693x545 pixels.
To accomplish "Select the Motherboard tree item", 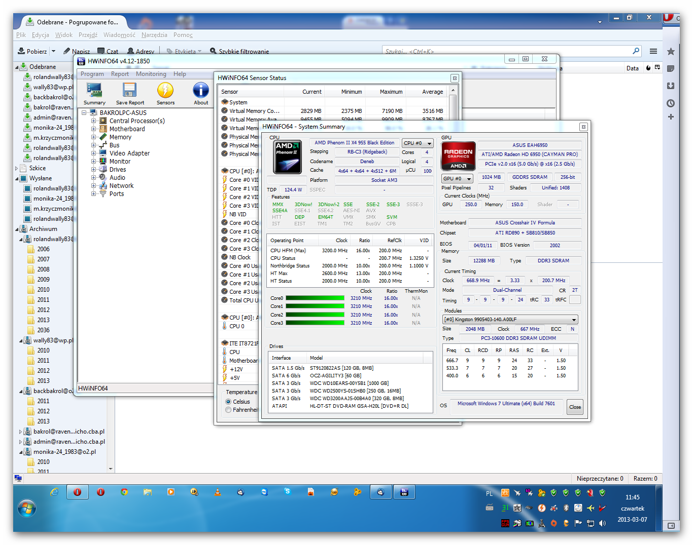I will click(x=127, y=129).
